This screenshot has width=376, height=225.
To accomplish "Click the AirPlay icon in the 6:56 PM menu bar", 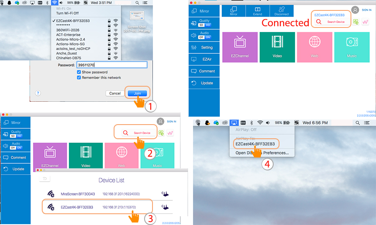I will point(234,122).
